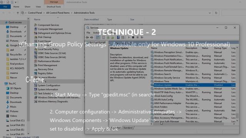
Task: Click the Stop Service square icon
Action: [x=133, y=38]
